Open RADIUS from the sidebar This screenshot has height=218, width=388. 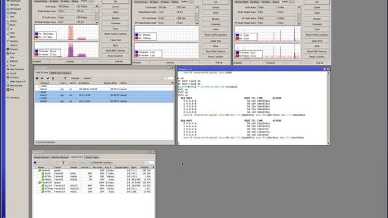(13, 61)
